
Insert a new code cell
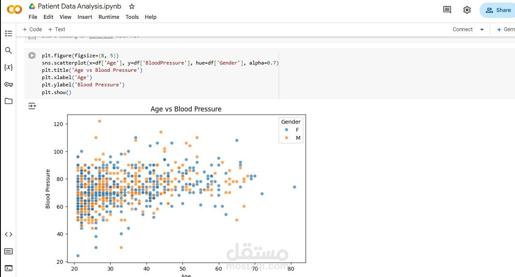coord(32,29)
